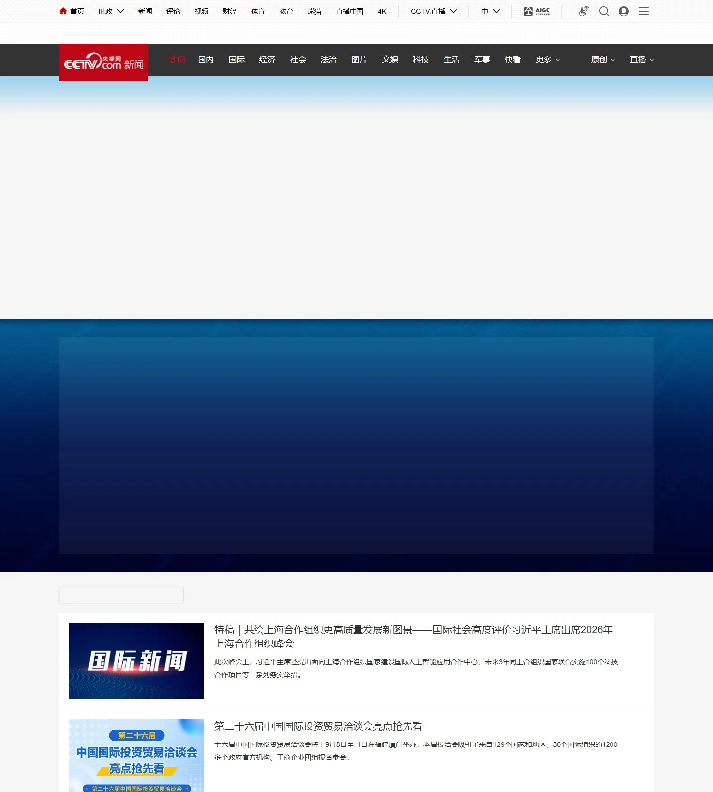Open the 国际新闻 article thumbnail
This screenshot has width=713, height=792.
(x=137, y=661)
